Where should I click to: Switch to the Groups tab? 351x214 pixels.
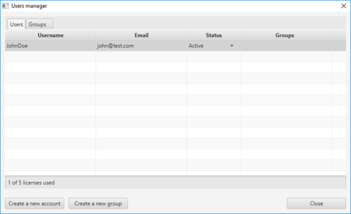click(x=39, y=24)
